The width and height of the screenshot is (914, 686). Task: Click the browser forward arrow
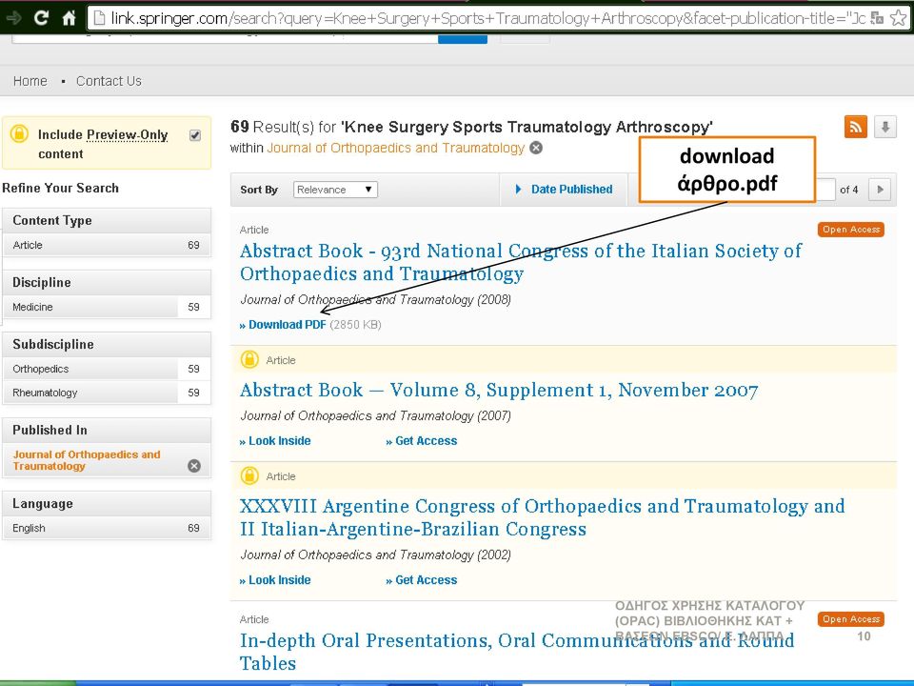click(x=12, y=17)
